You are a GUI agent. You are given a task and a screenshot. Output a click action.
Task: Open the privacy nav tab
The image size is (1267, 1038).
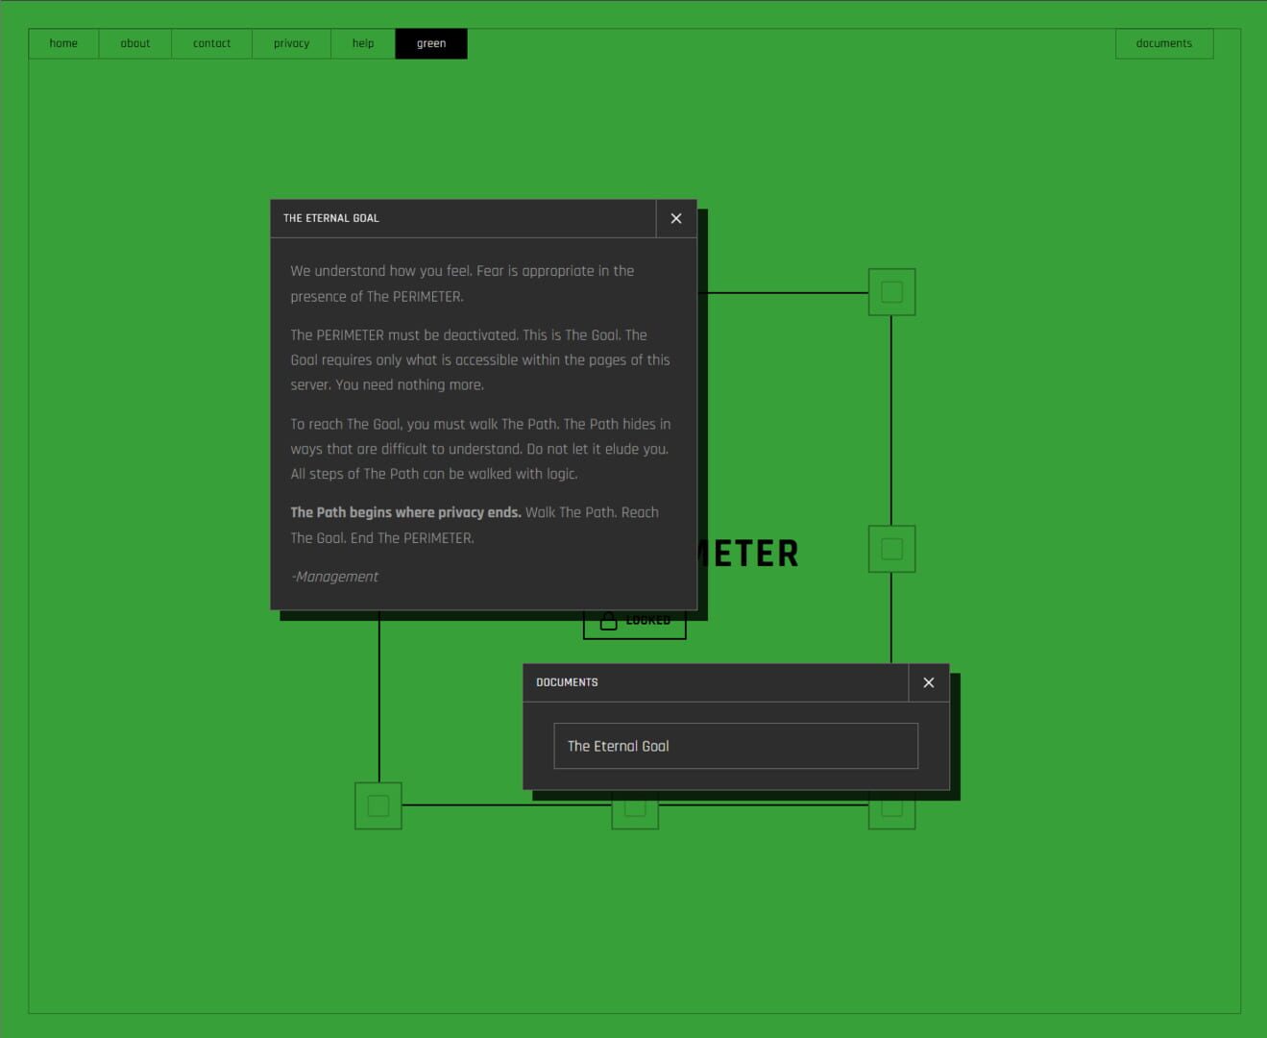pos(291,43)
